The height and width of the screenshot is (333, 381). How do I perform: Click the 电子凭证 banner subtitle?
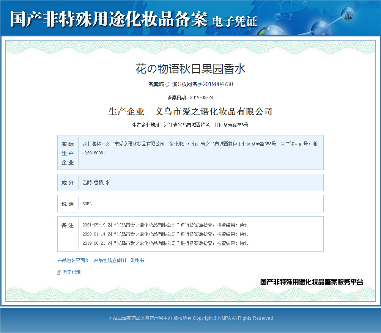(x=235, y=21)
